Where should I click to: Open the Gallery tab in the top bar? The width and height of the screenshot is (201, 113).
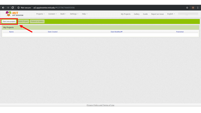[136, 14]
